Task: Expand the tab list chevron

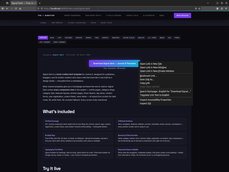Action: pos(208,3)
